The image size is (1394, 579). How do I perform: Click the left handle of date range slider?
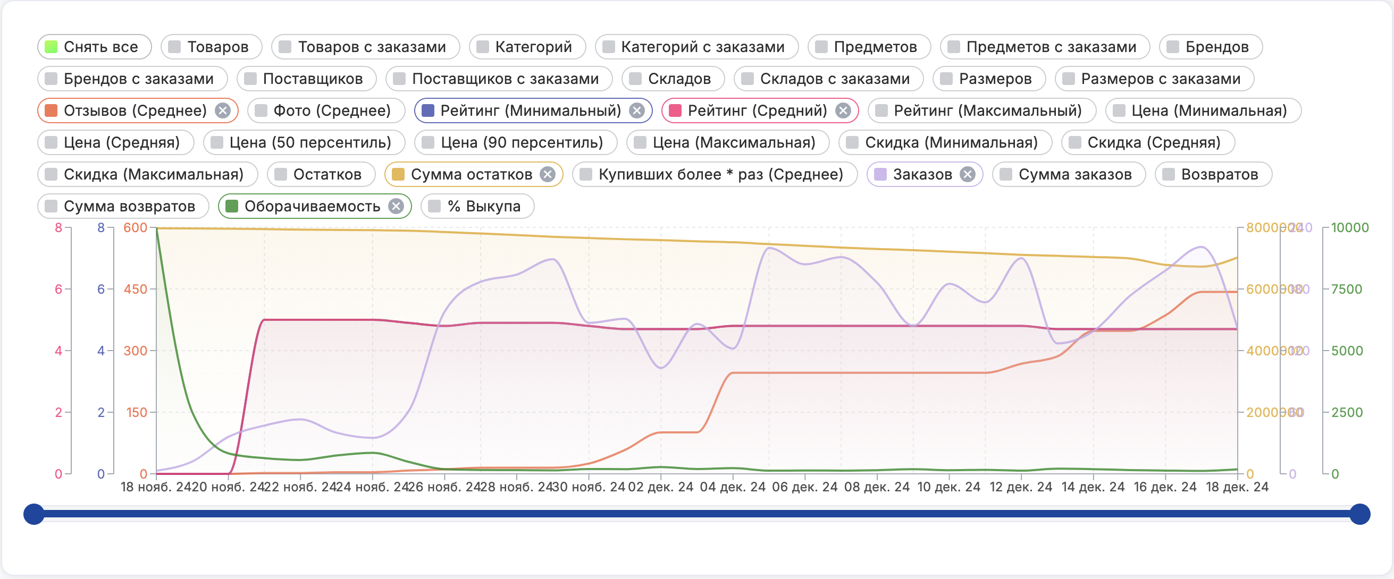point(33,514)
